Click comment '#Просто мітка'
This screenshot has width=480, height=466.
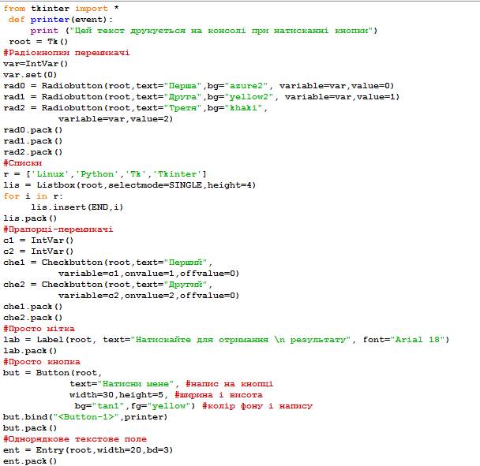(39, 328)
